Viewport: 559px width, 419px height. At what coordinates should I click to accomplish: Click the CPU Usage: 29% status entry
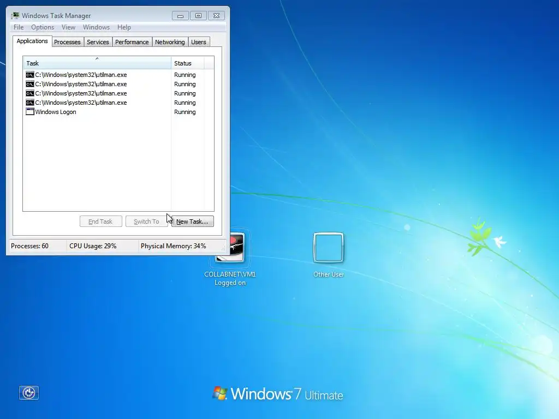click(93, 246)
